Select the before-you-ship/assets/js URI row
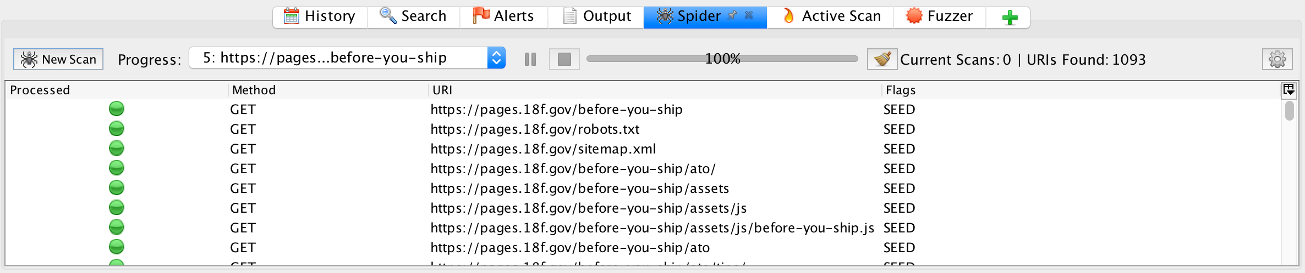 588,208
